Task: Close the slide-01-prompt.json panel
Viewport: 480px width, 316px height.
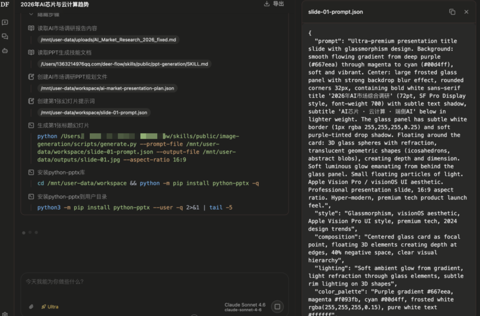Action: tap(466, 12)
